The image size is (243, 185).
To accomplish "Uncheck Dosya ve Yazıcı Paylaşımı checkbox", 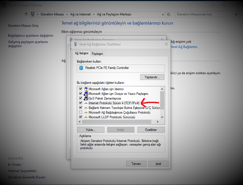I will (80, 93).
